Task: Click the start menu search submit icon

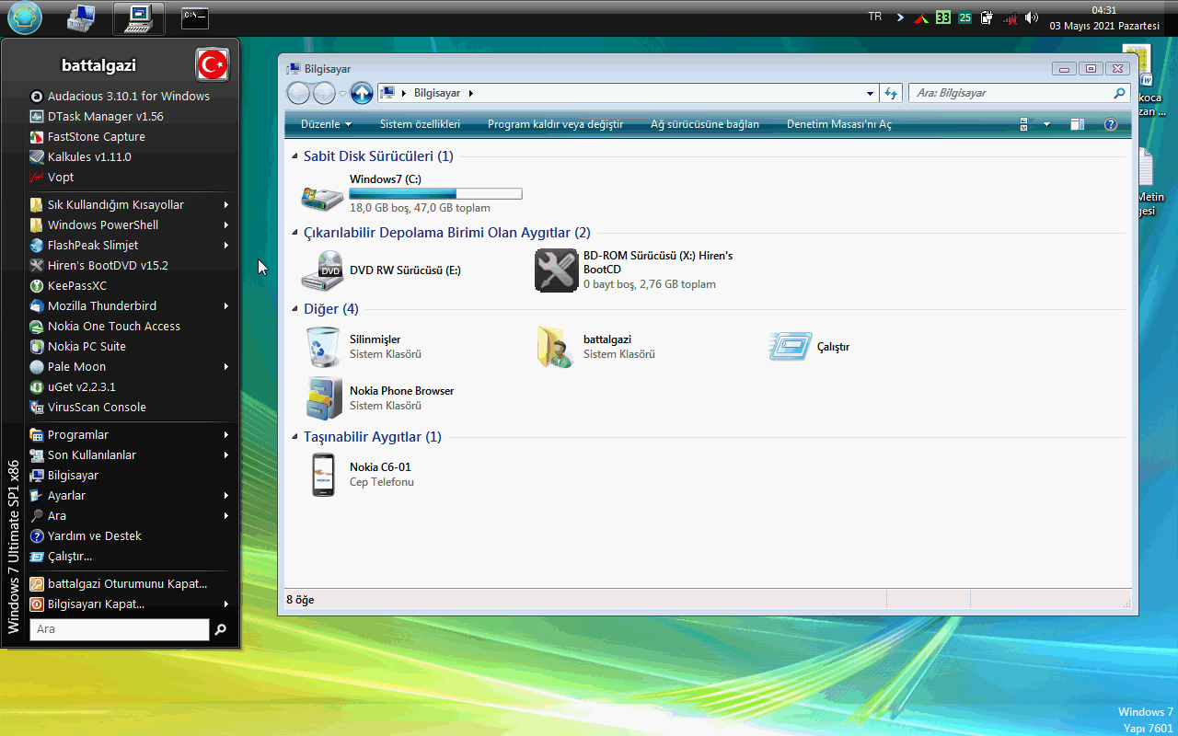Action: 220,629
